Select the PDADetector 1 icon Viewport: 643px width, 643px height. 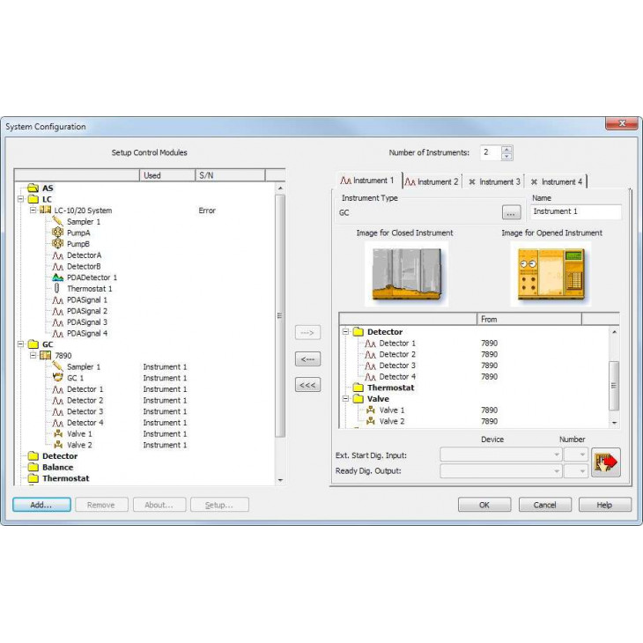tap(58, 277)
